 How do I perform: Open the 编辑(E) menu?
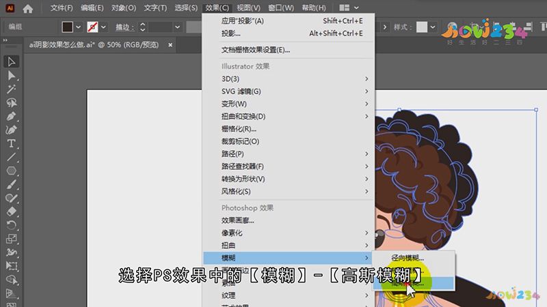92,8
